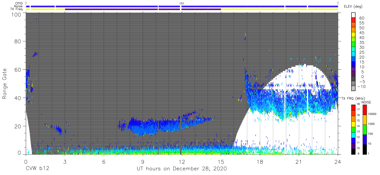Click the green segment of the NOISE colorbar
The width and height of the screenshot is (380, 175).
point(364,130)
